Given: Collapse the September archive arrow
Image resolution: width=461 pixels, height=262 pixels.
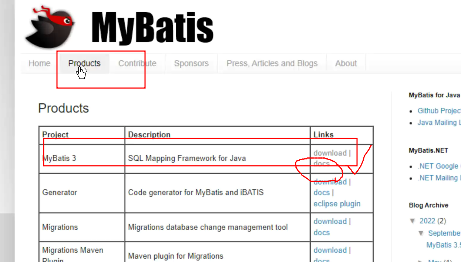Looking at the screenshot, I should tap(421, 233).
